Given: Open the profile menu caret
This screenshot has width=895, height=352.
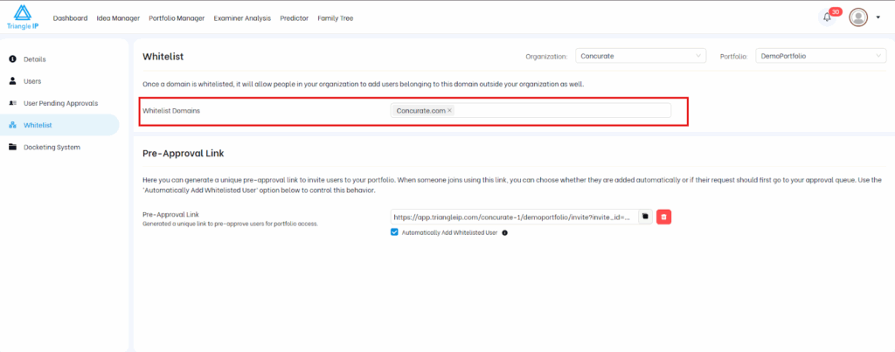Looking at the screenshot, I should tap(878, 17).
